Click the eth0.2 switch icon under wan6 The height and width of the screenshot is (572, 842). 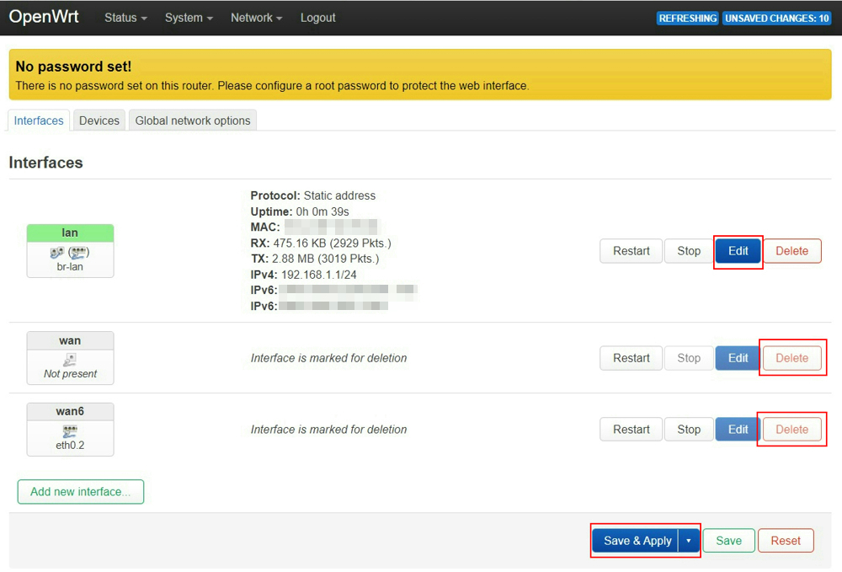click(70, 430)
